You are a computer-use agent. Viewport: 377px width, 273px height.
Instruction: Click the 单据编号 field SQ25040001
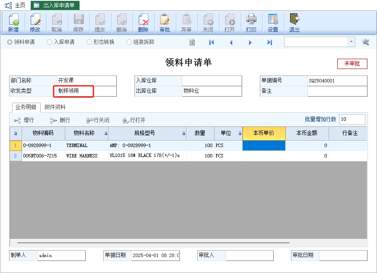click(x=337, y=81)
